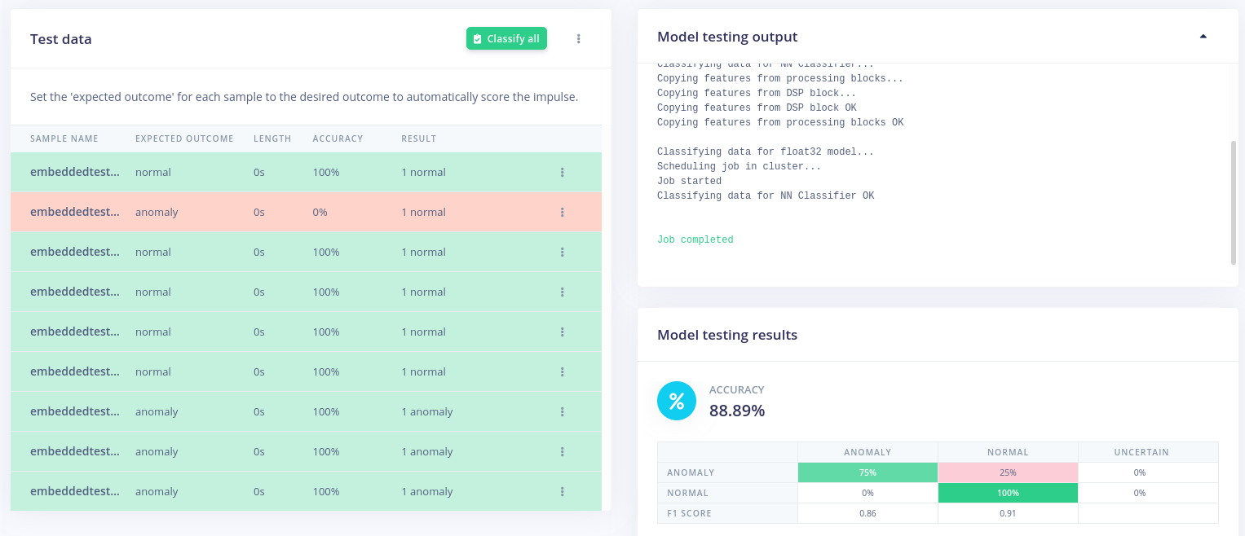Image resolution: width=1245 pixels, height=536 pixels.
Task: Collapse the Model testing output panel
Action: coord(1203,37)
